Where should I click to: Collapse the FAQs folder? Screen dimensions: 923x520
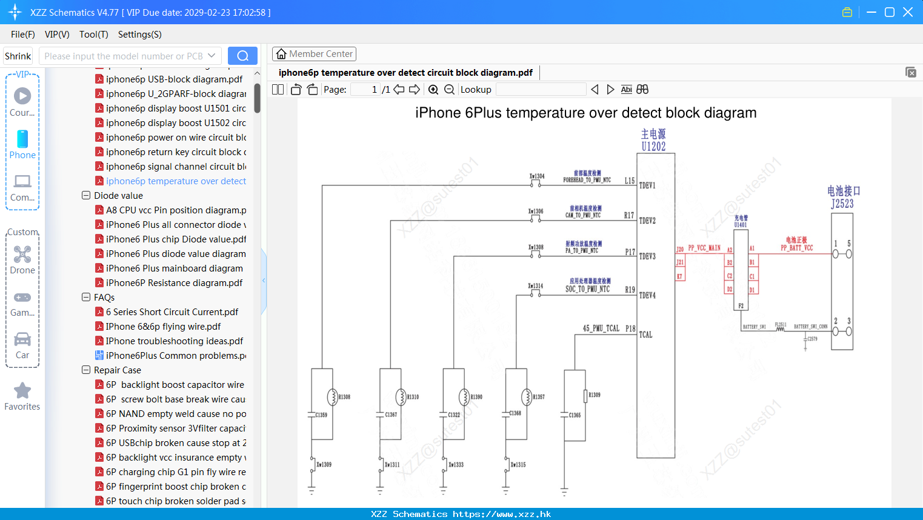[86, 298]
